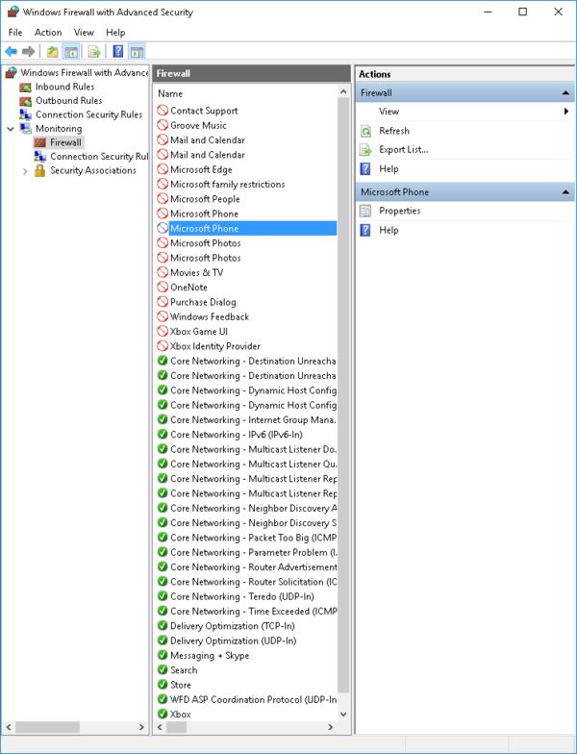Viewport: 577px width, 754px height.
Task: Click the blue Help toolbar icon
Action: (117, 51)
